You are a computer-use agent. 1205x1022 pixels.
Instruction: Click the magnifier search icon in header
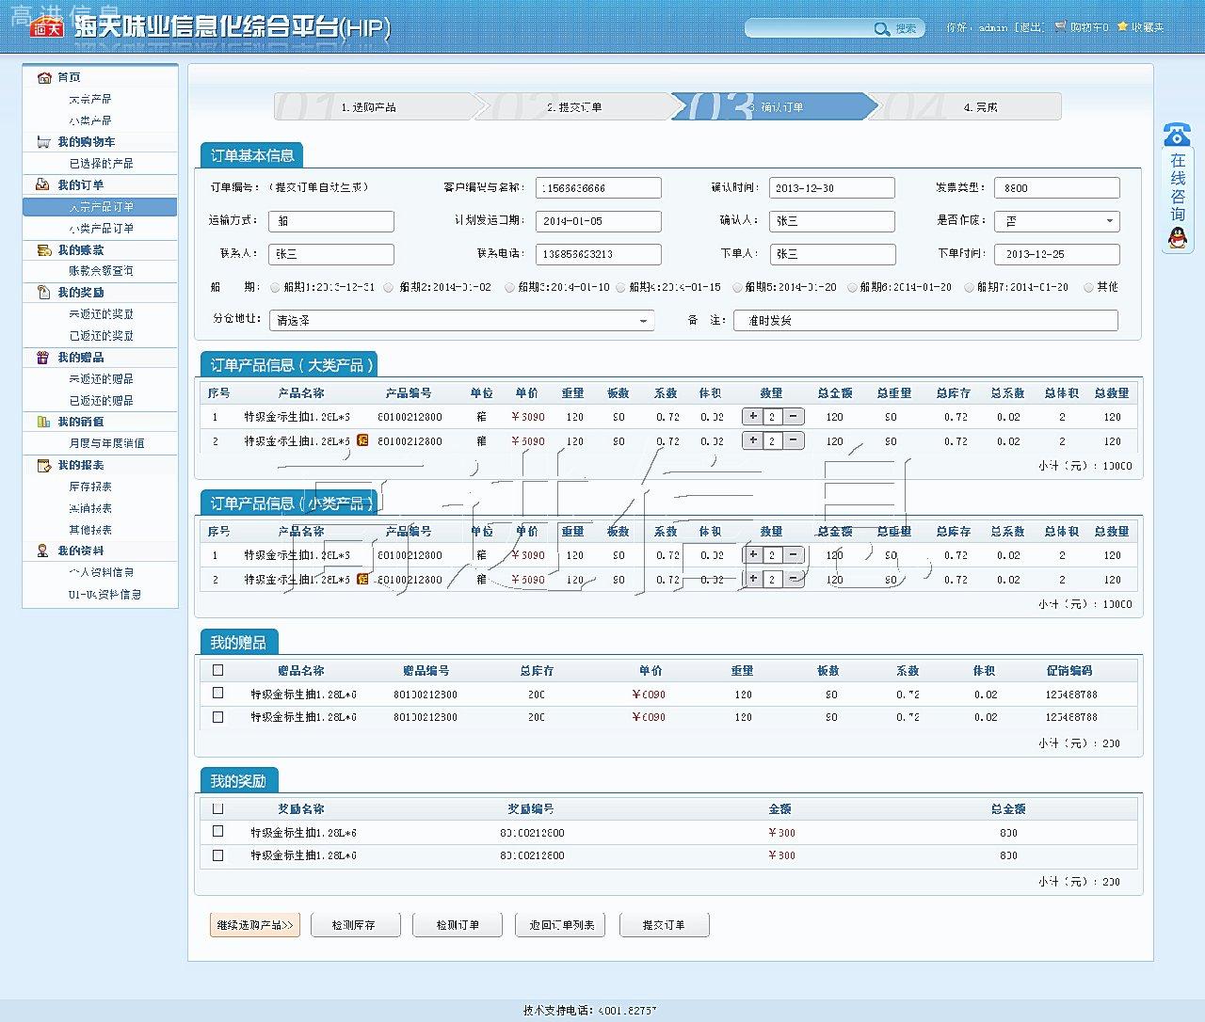[x=881, y=29]
